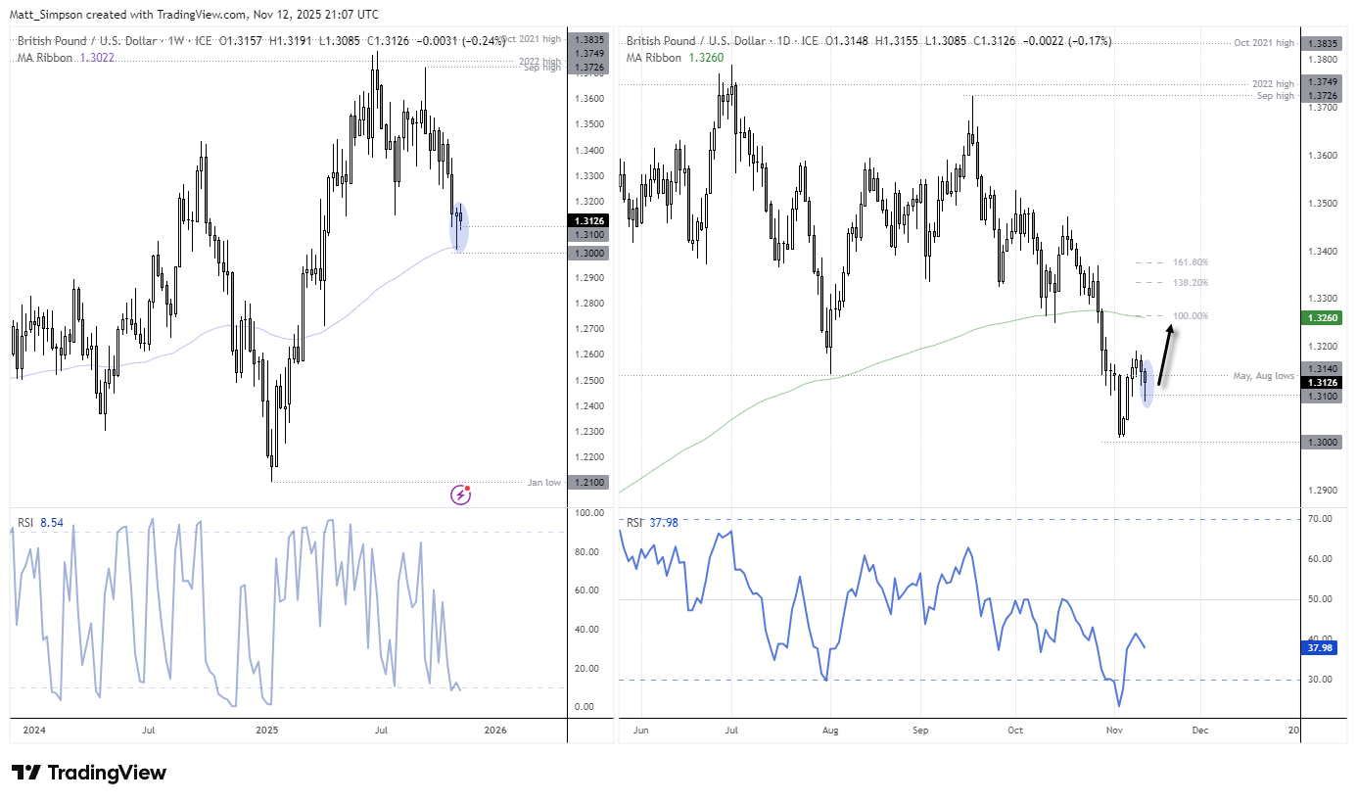Click the purple lightning bolt events icon

(460, 495)
